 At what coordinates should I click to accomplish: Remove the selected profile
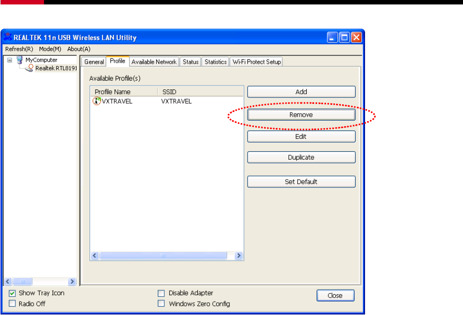click(301, 115)
